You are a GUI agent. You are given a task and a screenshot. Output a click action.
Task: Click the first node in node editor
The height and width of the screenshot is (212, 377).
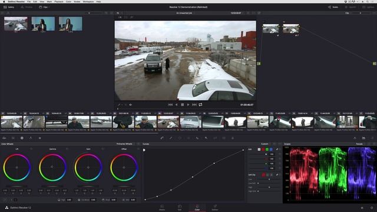coord(271,29)
